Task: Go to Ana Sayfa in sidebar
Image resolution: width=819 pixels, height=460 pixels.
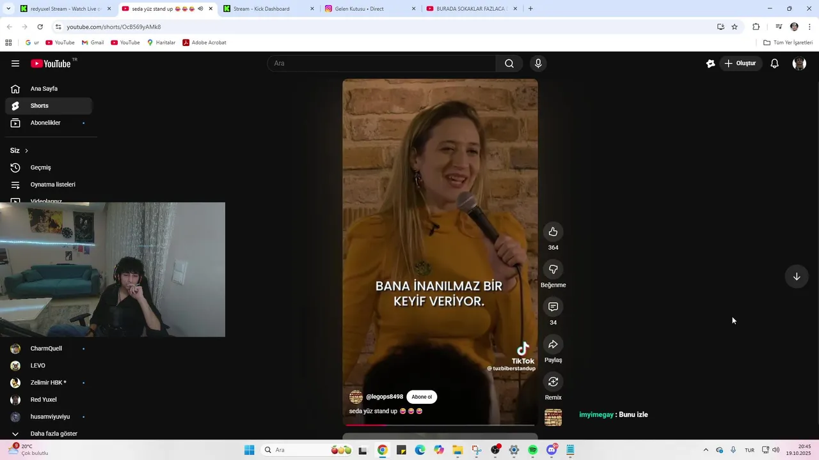Action: (x=49, y=89)
